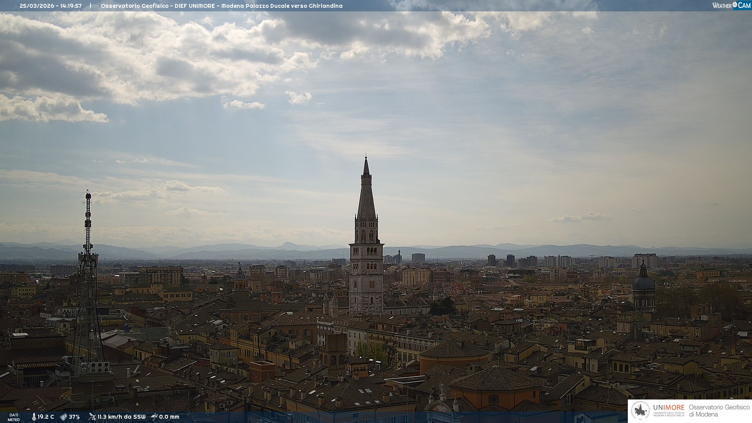Click the humidity water drops icon
The height and width of the screenshot is (423, 752).
(63, 417)
